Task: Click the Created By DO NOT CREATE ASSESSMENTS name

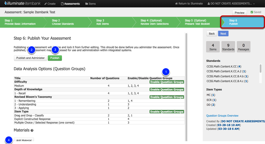Action: [x=243, y=121]
